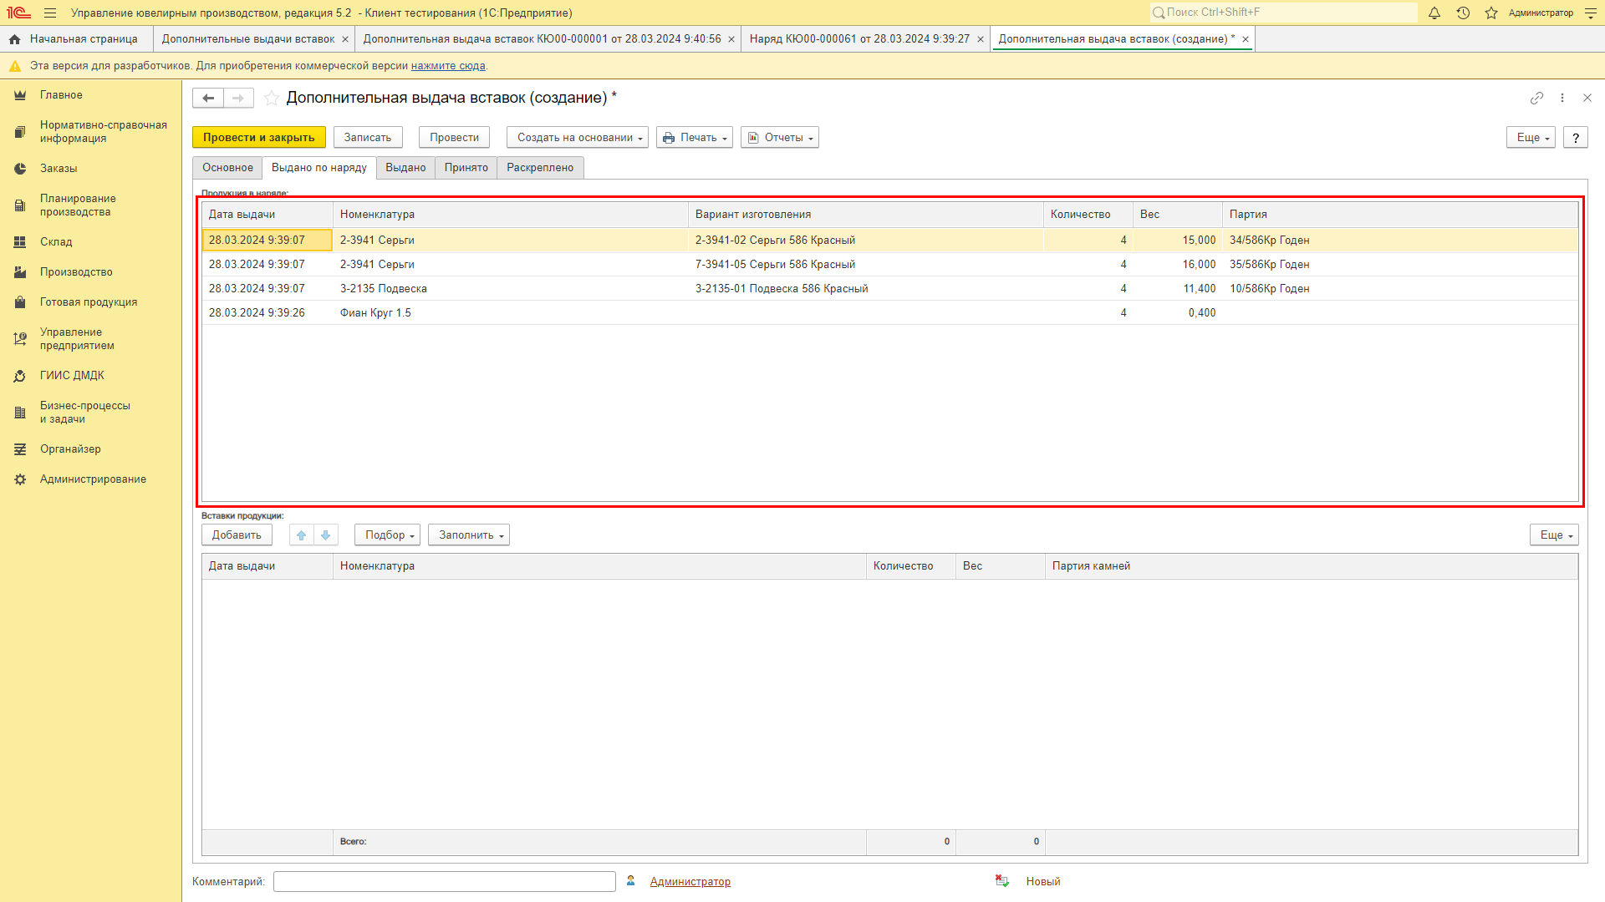Select the 3-2135 Подвеска row
The width and height of the screenshot is (1605, 902).
(890, 289)
